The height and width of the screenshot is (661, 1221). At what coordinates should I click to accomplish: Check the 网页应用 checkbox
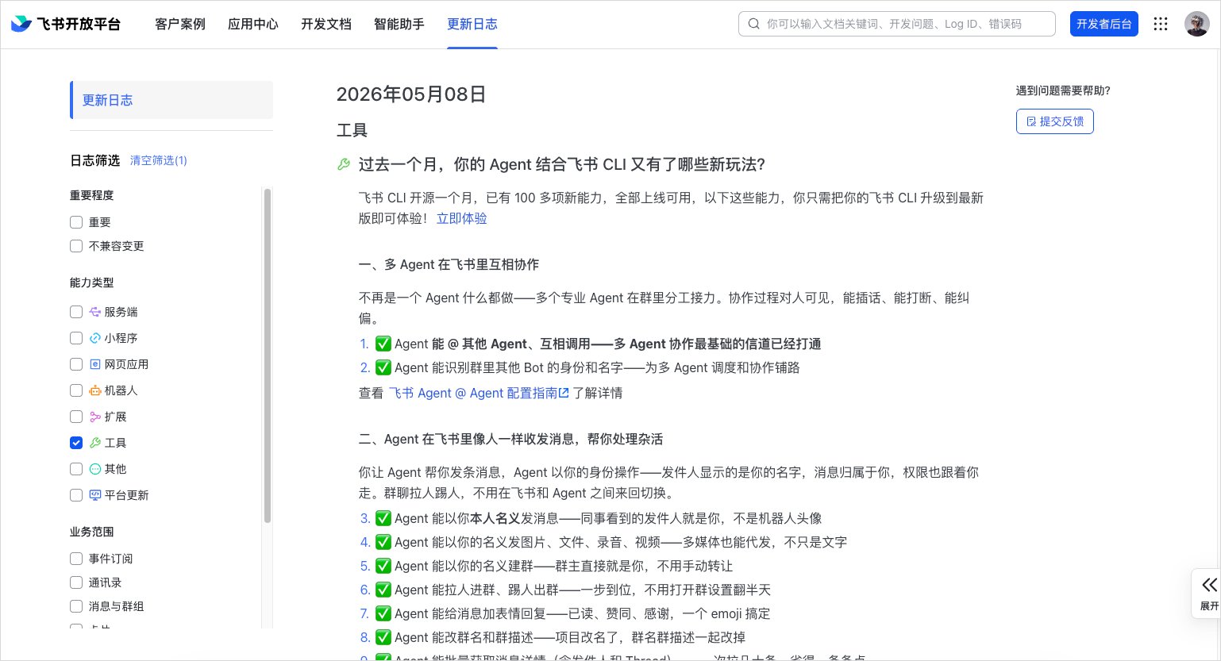[x=76, y=364]
